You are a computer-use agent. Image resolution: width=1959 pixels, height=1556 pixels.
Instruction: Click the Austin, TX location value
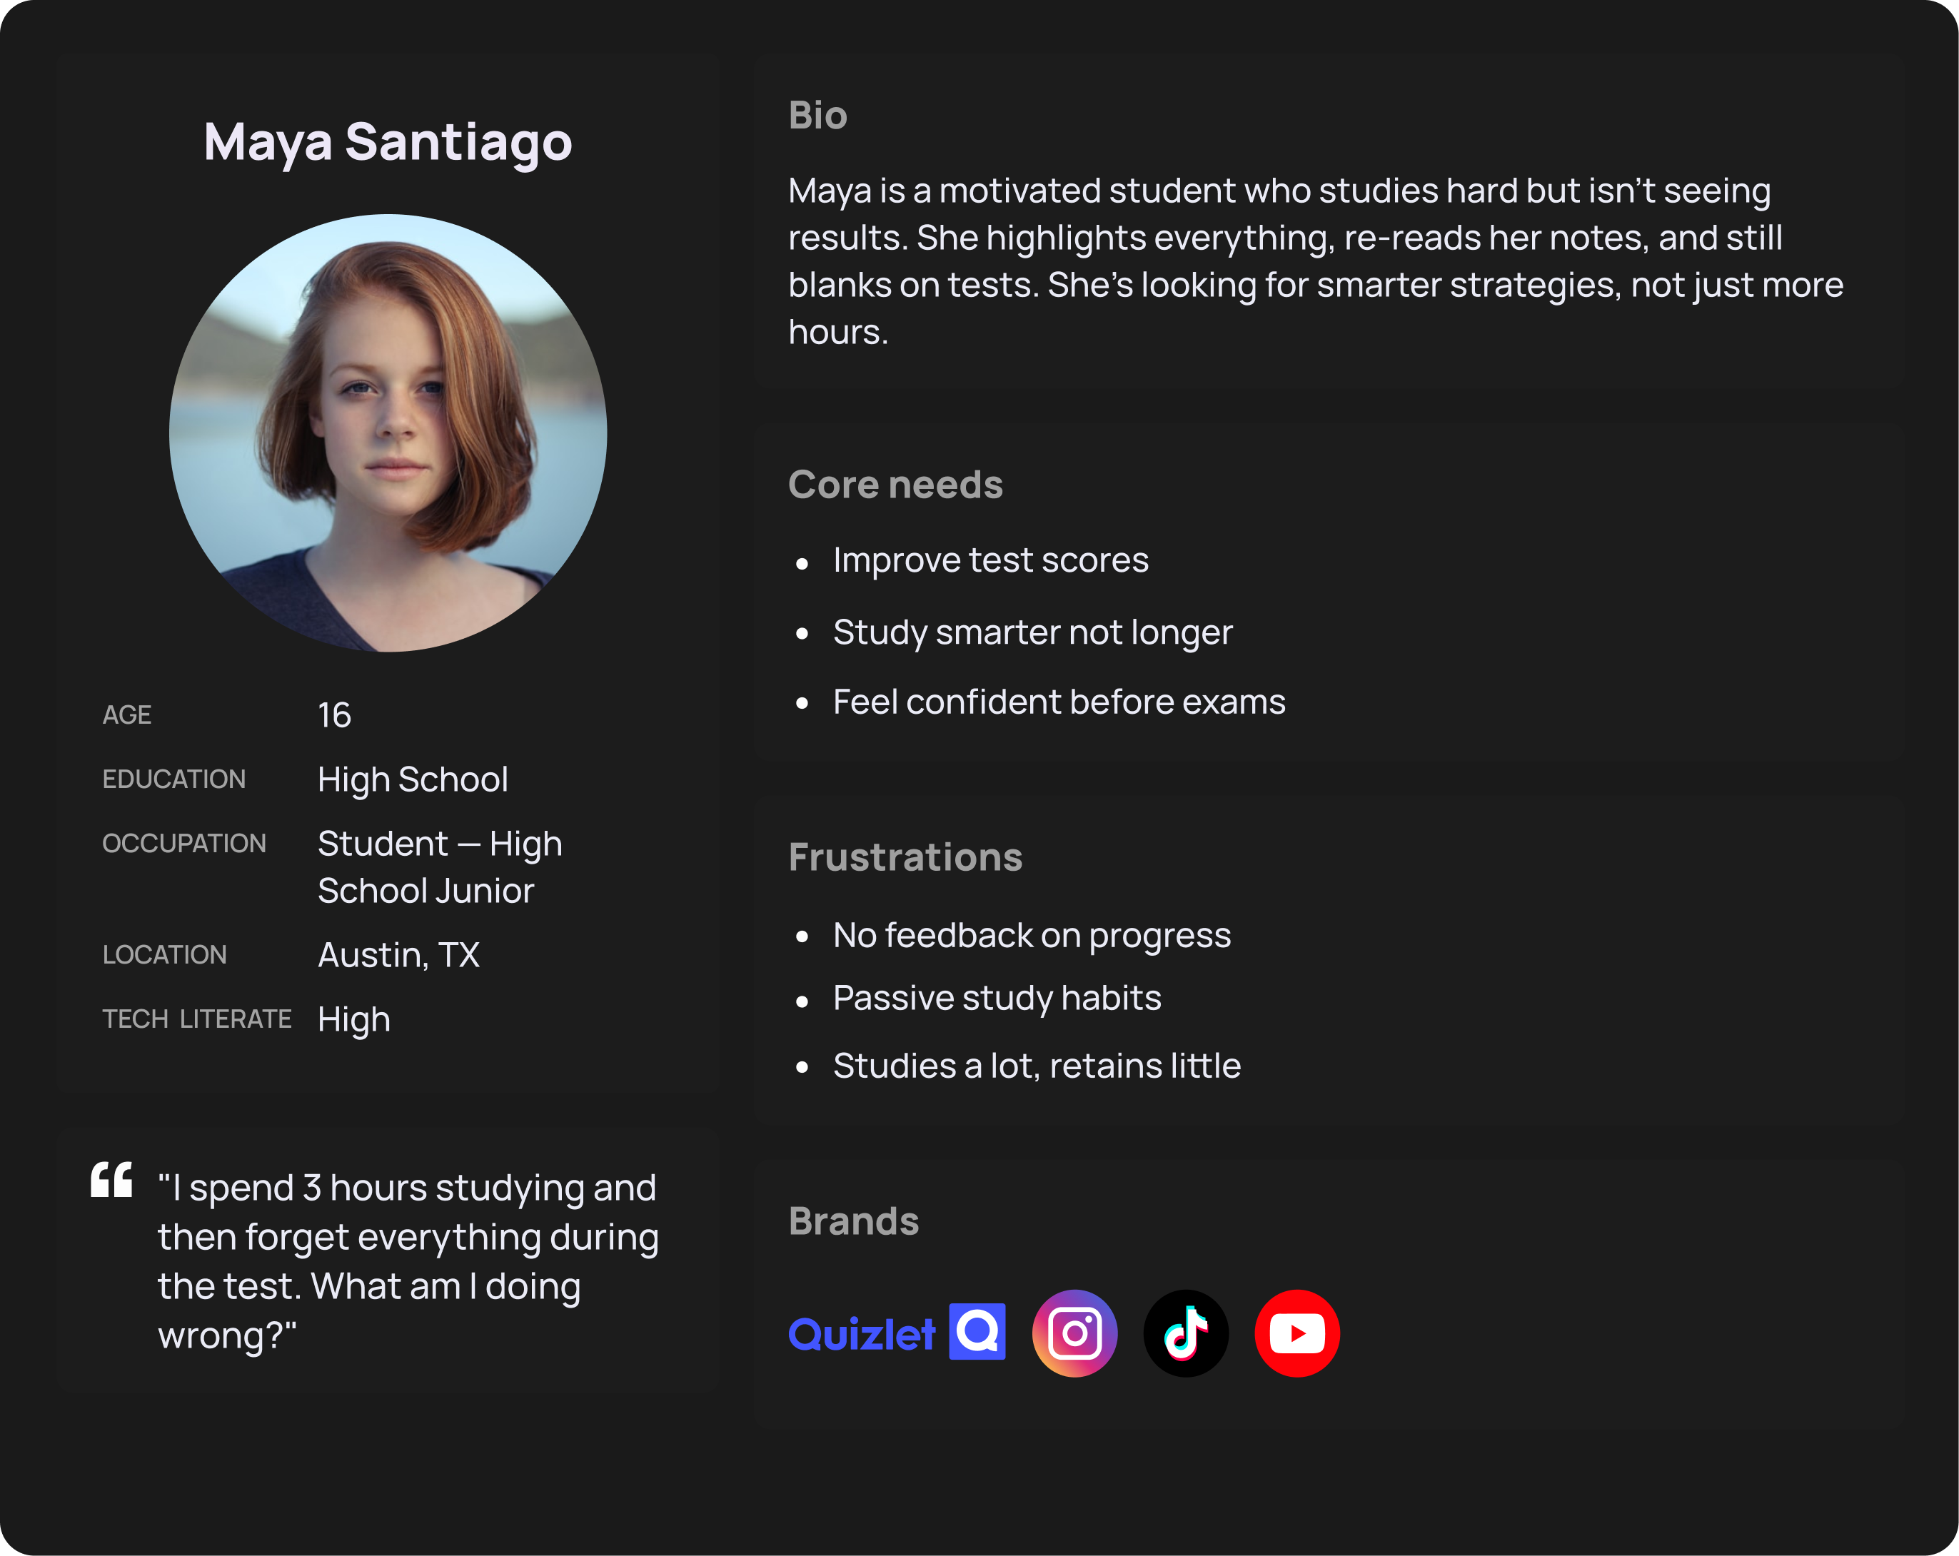[x=398, y=955]
